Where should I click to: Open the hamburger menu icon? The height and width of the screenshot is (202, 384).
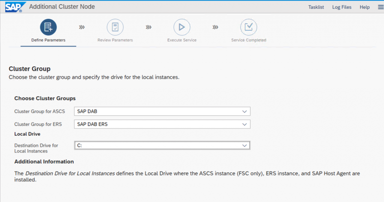pyautogui.click(x=381, y=7)
